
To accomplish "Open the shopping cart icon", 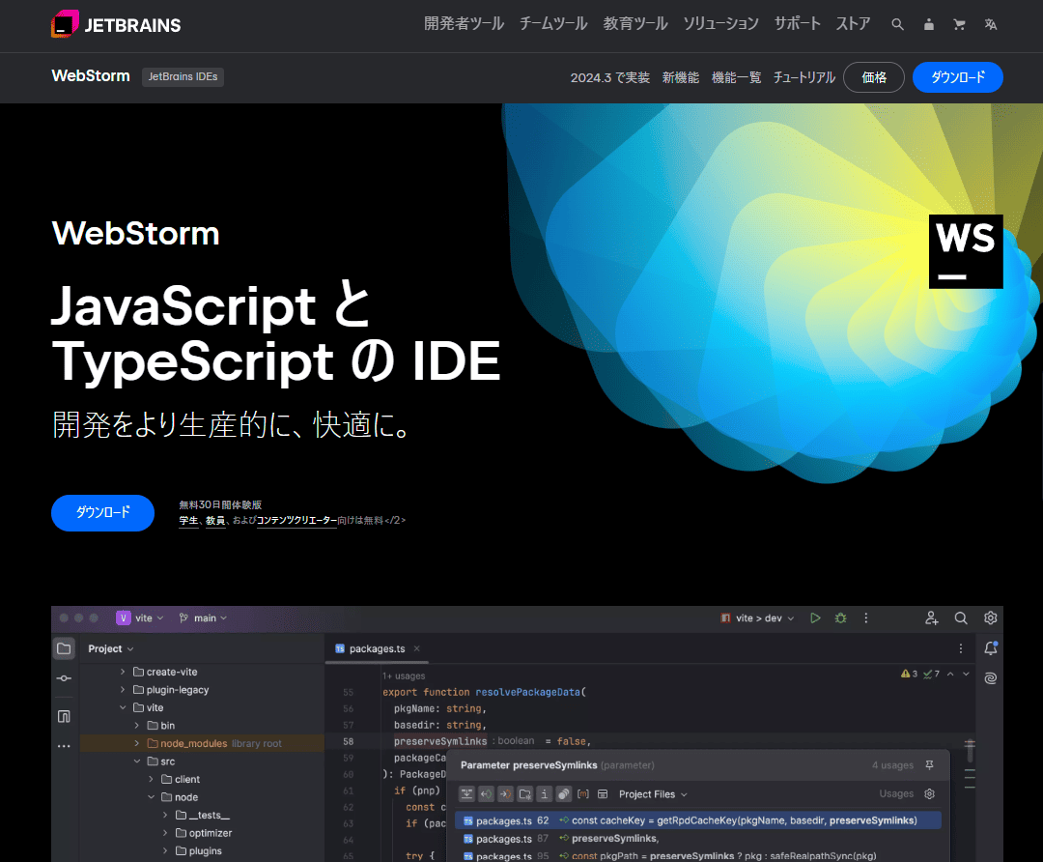I will 959,24.
